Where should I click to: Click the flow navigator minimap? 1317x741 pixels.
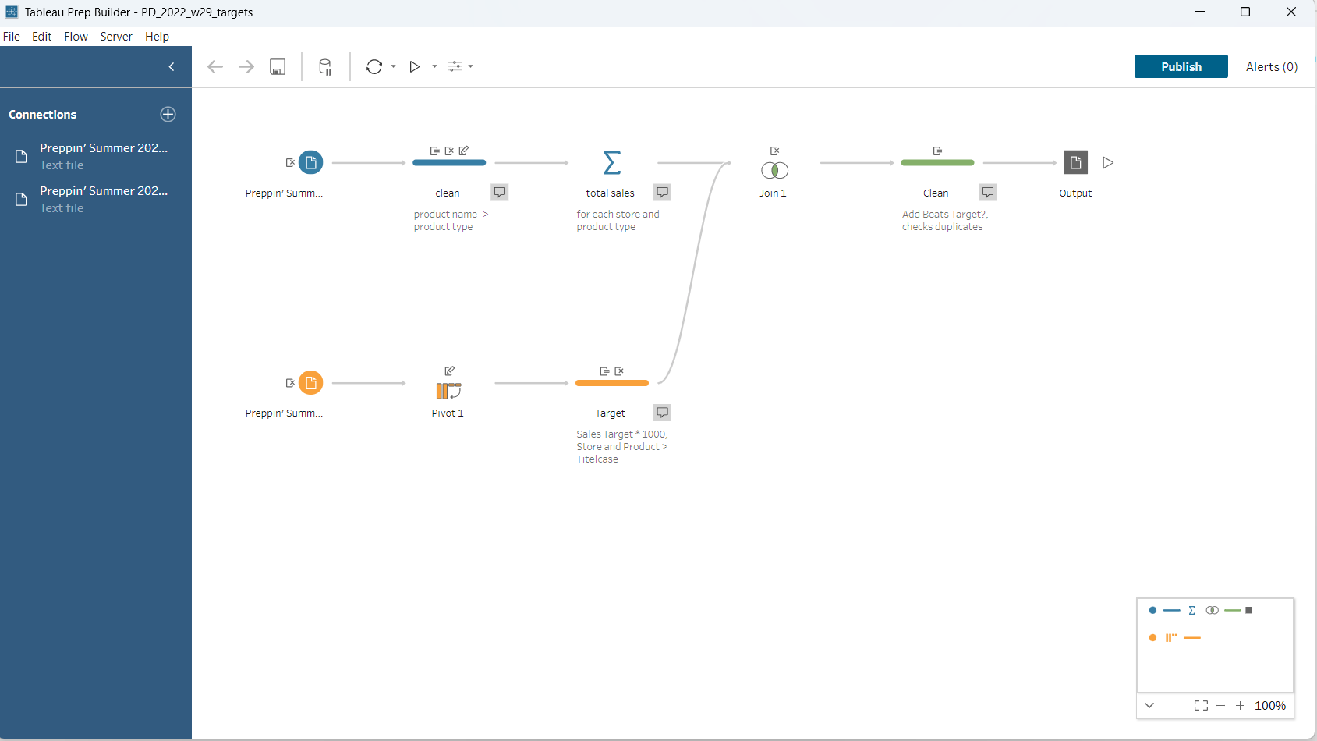pos(1215,645)
